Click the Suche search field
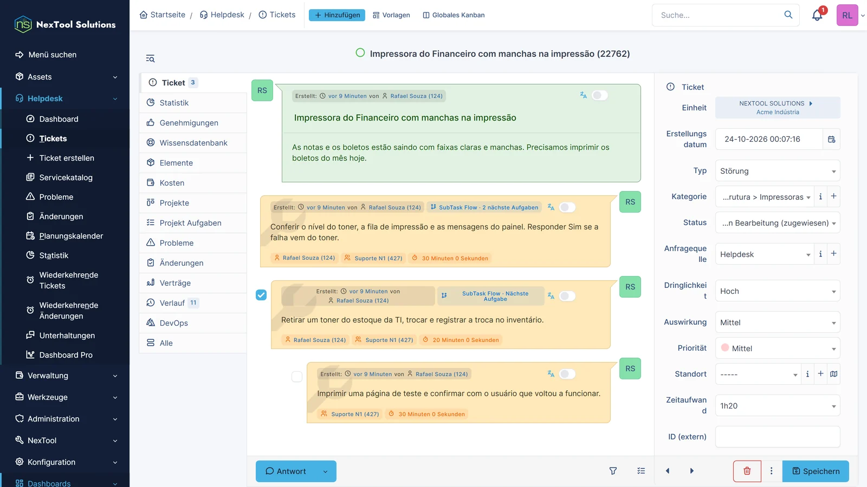The image size is (867, 487). coord(718,15)
